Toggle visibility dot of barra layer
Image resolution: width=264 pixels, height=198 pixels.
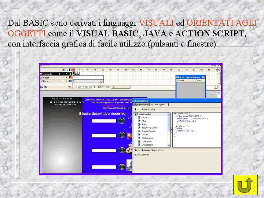click(63, 81)
